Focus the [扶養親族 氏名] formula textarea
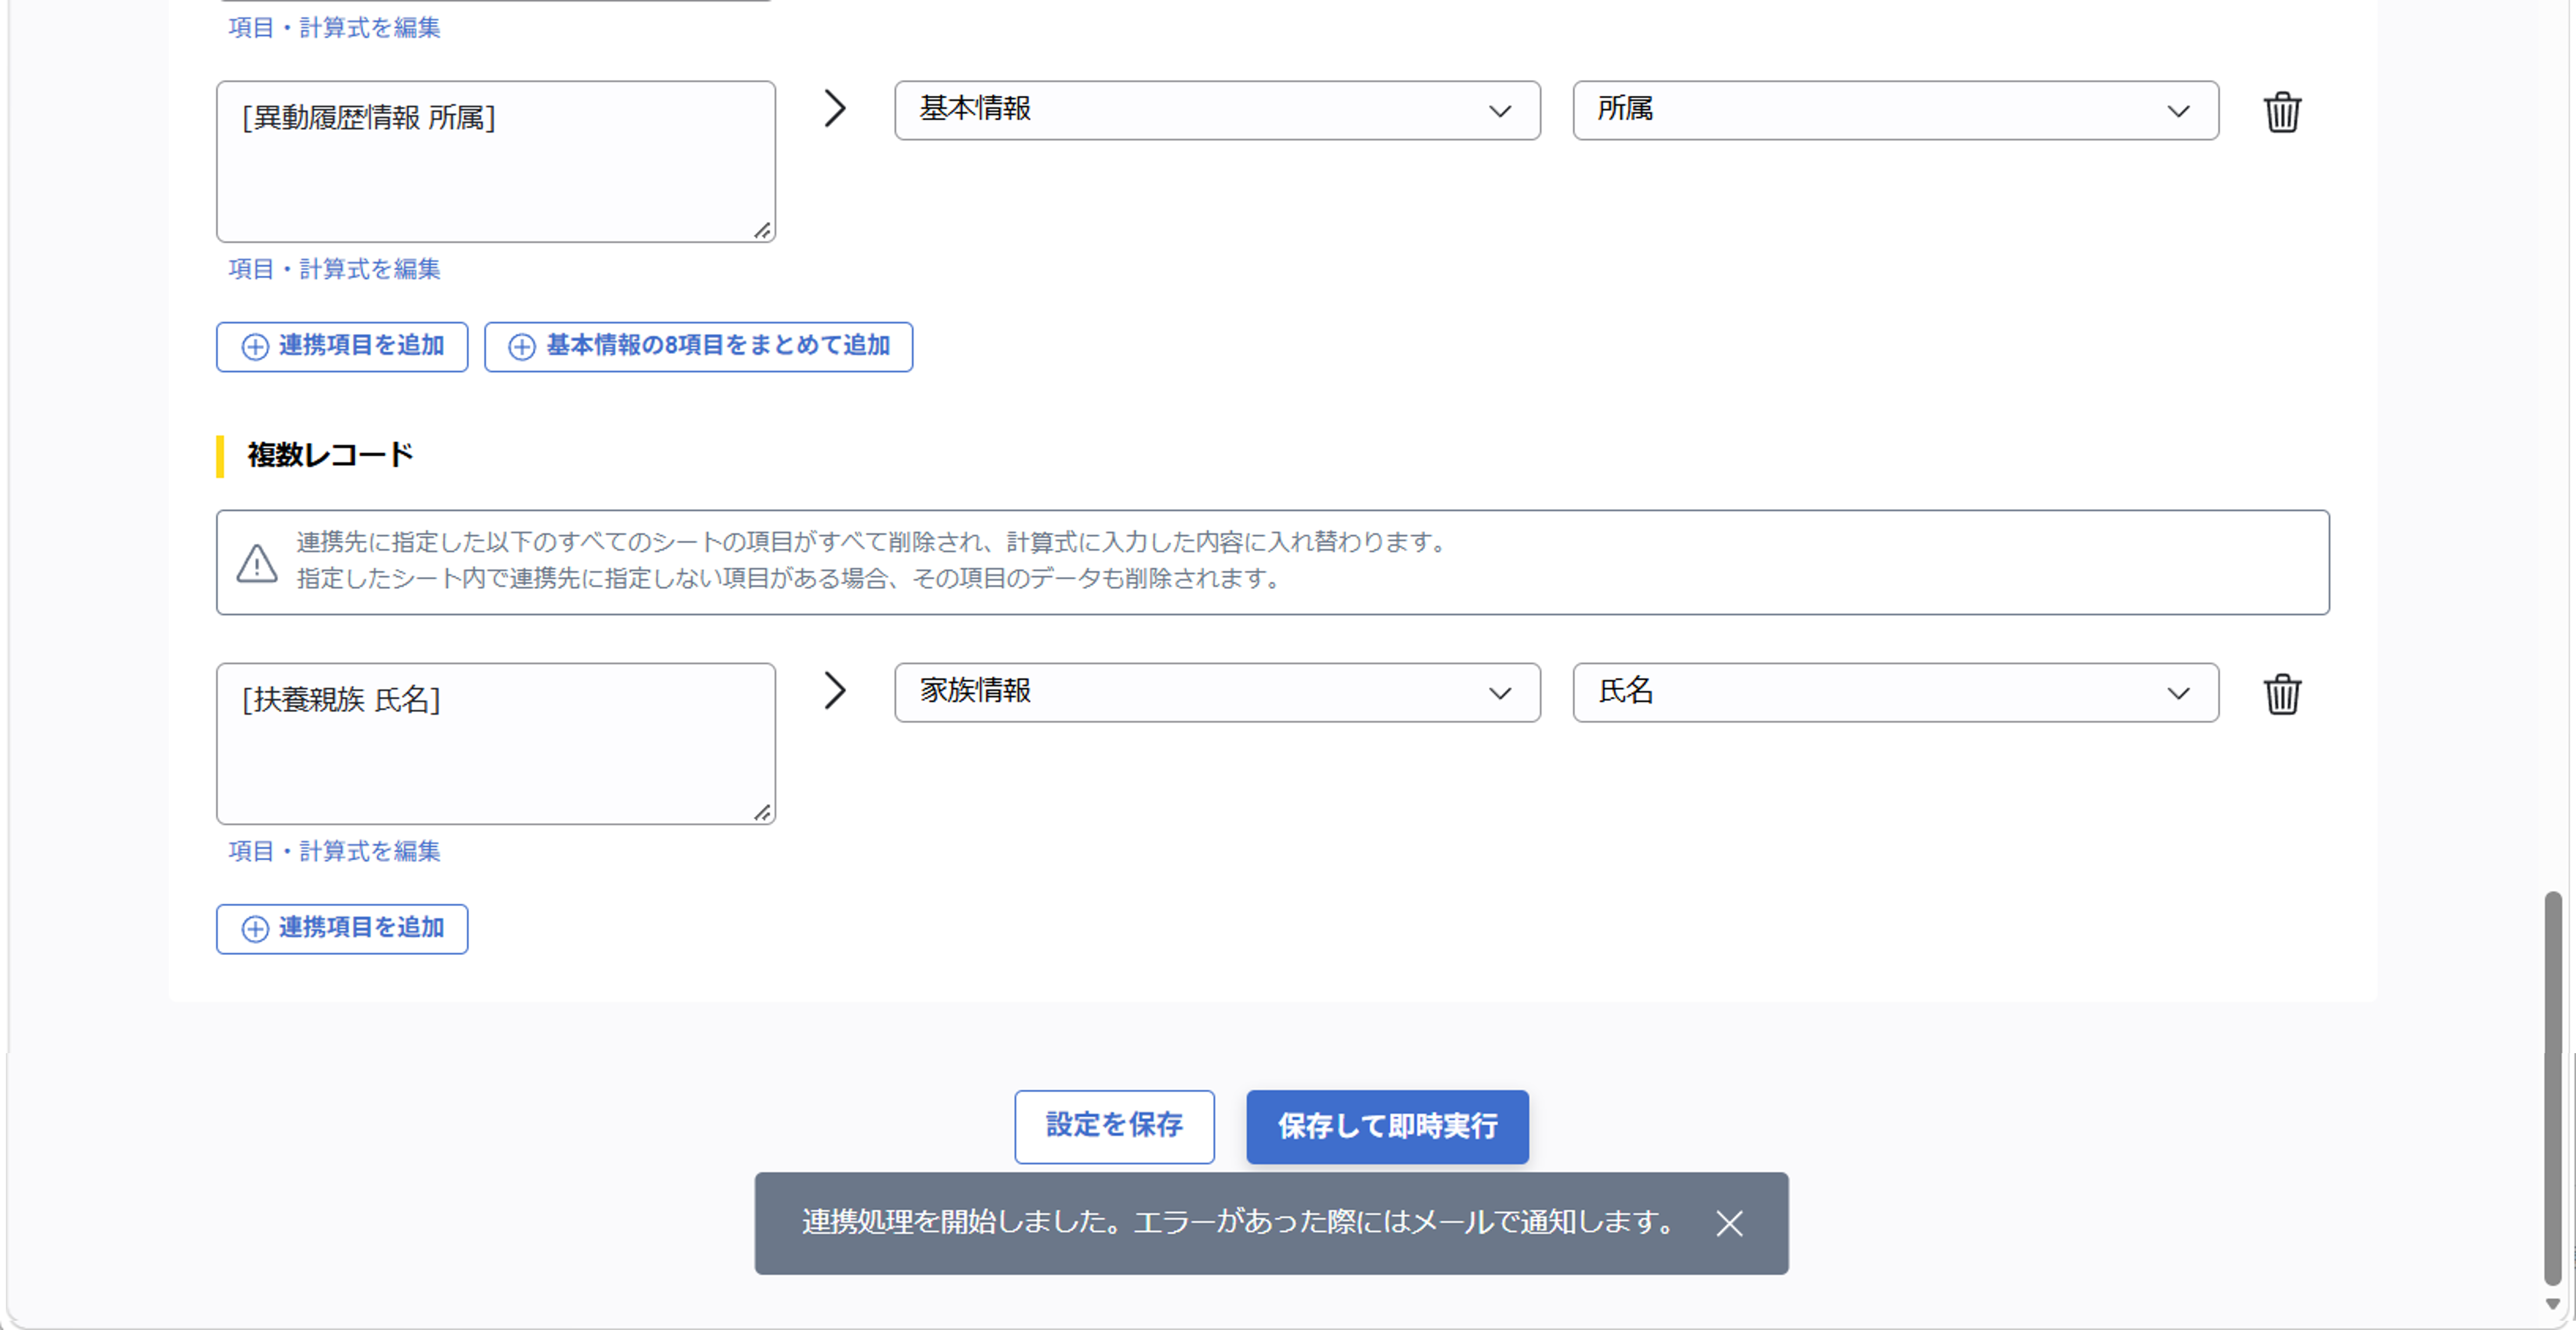This screenshot has width=2576, height=1330. coord(496,743)
